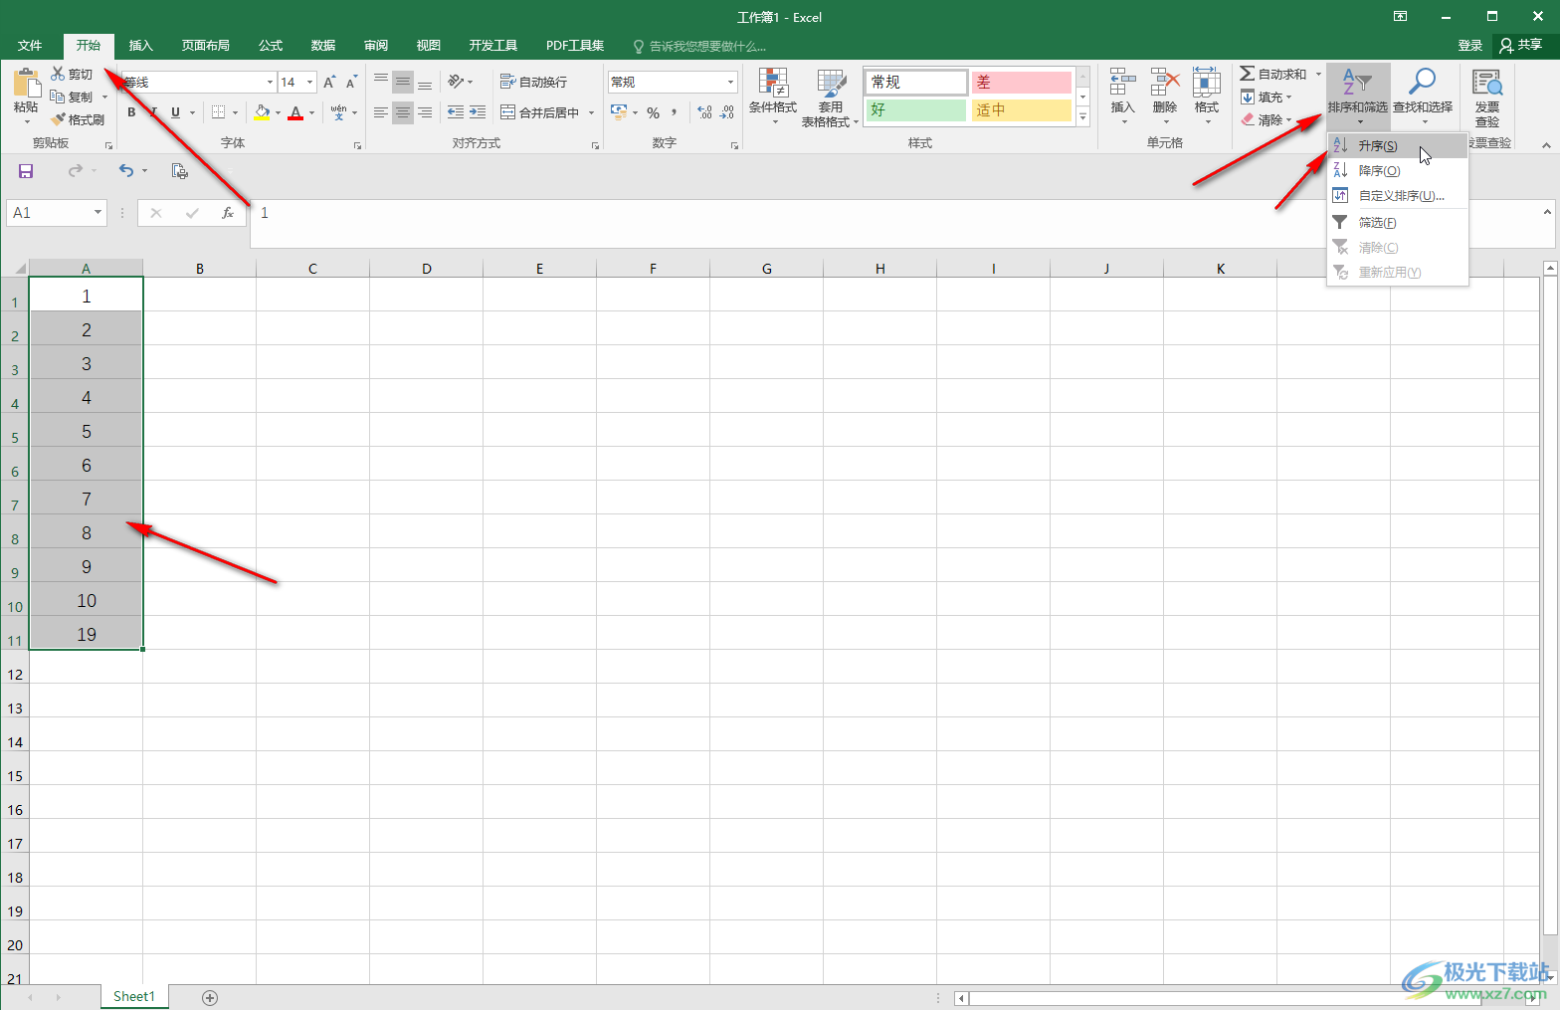Save workbook with quick access save icon
The image size is (1560, 1010).
tap(26, 171)
